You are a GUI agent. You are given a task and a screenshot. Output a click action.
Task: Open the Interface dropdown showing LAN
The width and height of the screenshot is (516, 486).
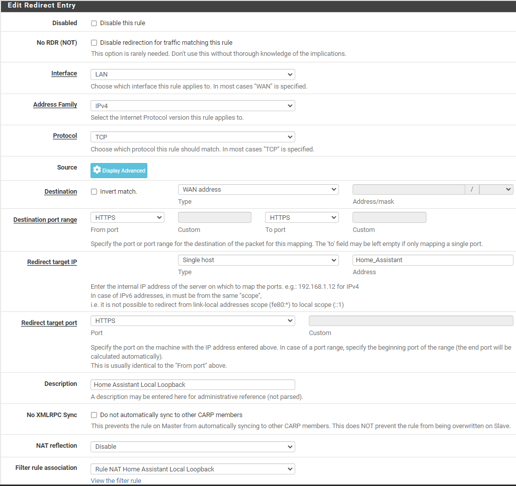(x=193, y=74)
